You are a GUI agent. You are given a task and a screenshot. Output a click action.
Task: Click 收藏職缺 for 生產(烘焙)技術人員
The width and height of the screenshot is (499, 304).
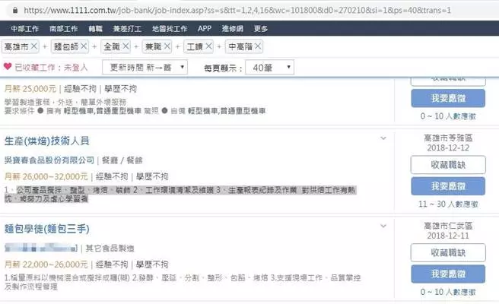[x=448, y=165]
